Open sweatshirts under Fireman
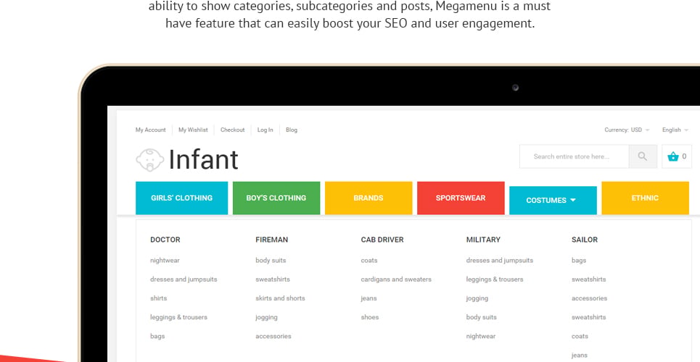 (273, 279)
